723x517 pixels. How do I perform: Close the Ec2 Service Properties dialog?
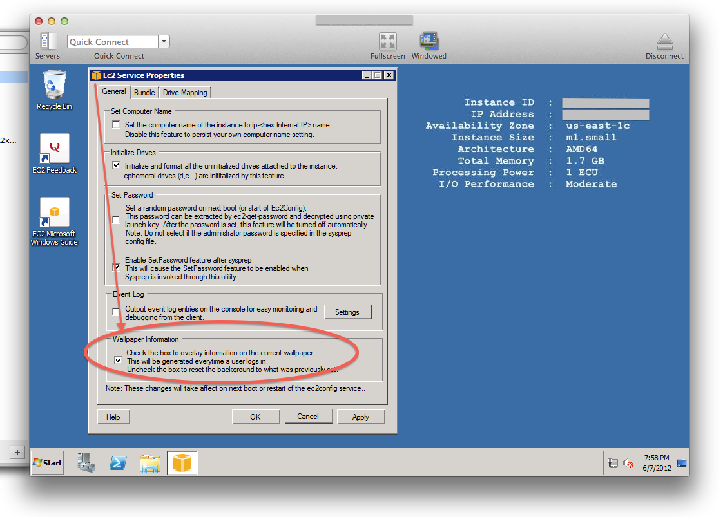(x=389, y=75)
